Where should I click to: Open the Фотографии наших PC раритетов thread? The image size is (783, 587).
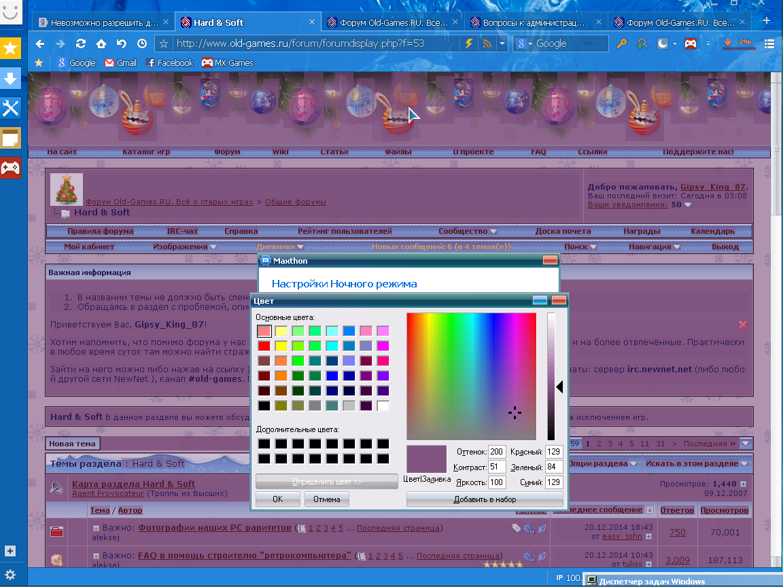pyautogui.click(x=214, y=528)
